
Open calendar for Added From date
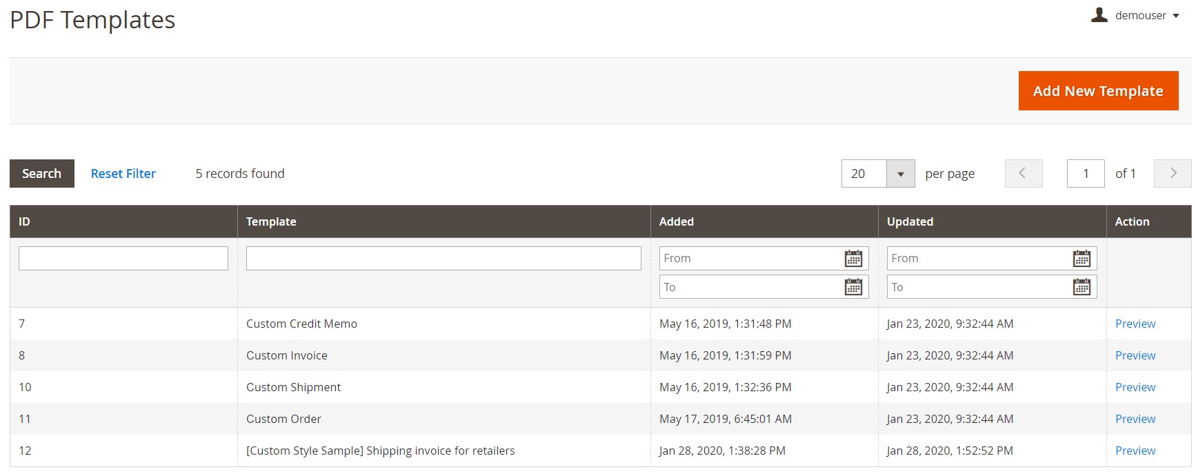[x=853, y=259]
